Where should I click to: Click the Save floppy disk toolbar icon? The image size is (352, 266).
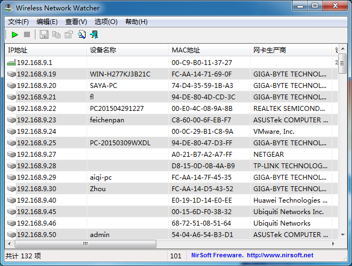point(44,35)
